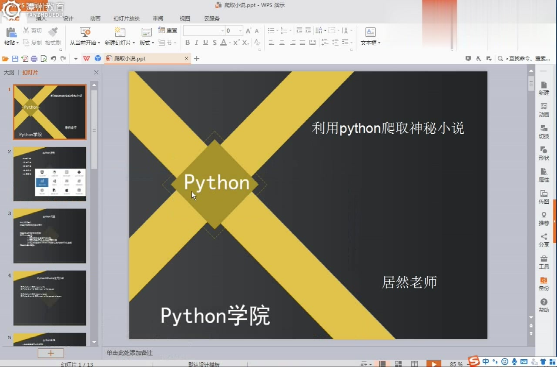This screenshot has width=557, height=367.
Task: Expand the font color A dropdown arrow
Action: 229,43
